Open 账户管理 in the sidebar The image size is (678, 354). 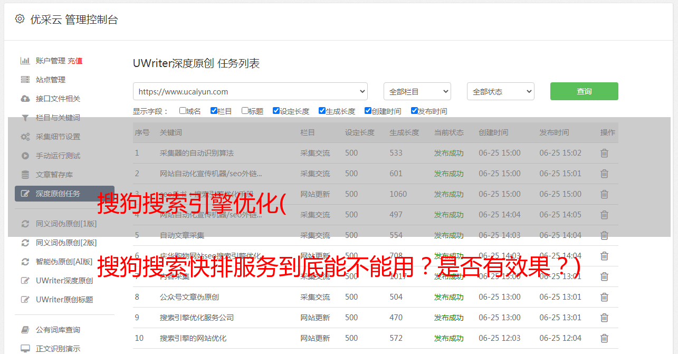tap(51, 61)
